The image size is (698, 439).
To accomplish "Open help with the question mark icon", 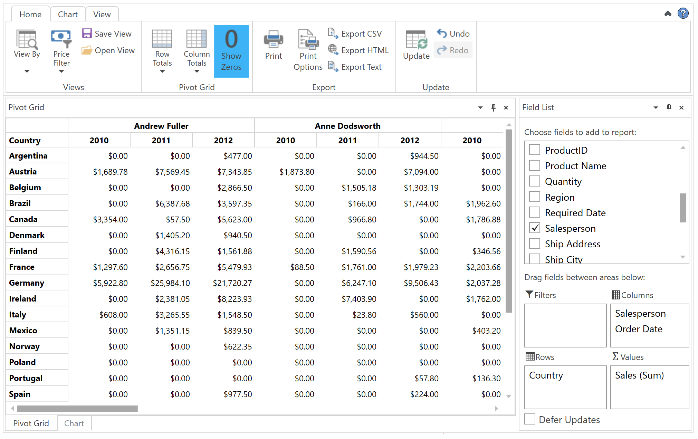I will pos(683,13).
